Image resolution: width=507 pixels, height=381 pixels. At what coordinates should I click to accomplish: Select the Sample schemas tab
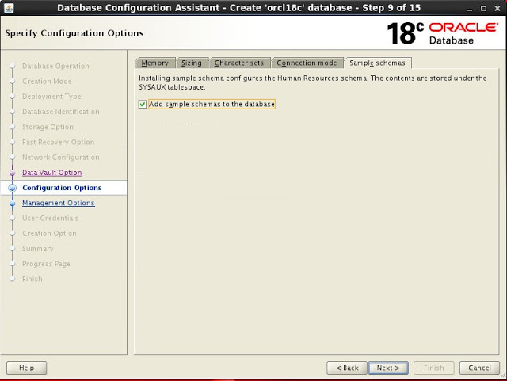pos(377,63)
